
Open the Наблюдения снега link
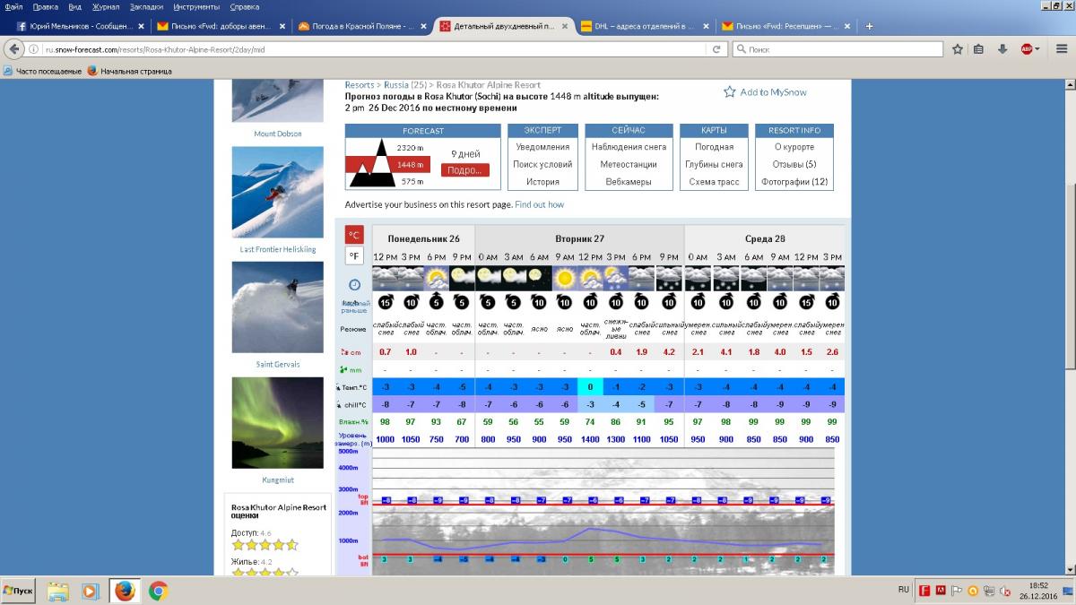coord(629,147)
